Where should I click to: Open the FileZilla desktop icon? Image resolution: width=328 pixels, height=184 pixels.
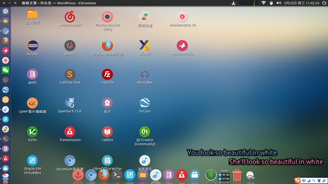point(107,74)
